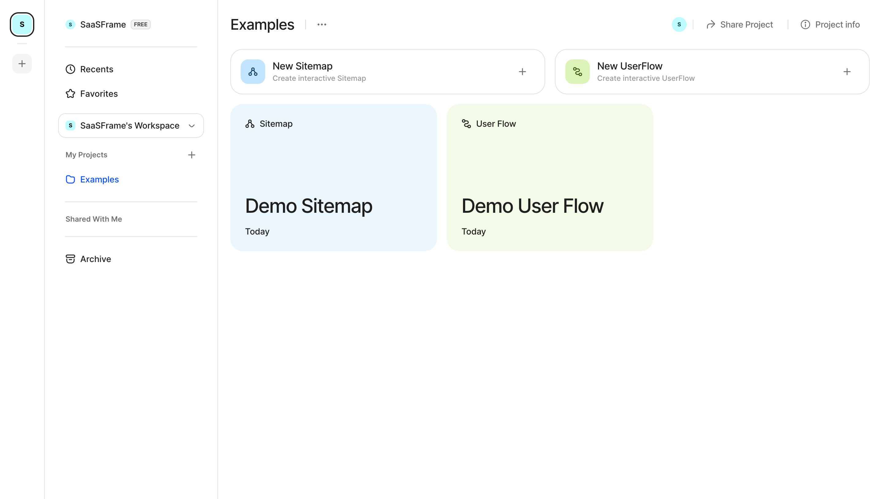The width and height of the screenshot is (882, 499).
Task: Add a new project next to My Projects
Action: coord(192,155)
